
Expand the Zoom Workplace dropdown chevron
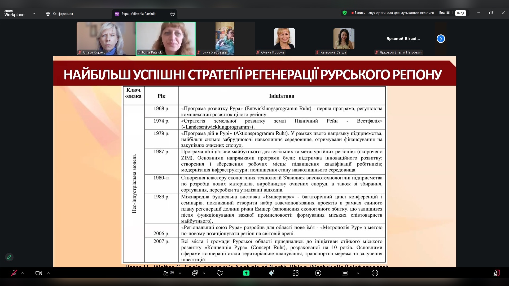click(x=34, y=13)
